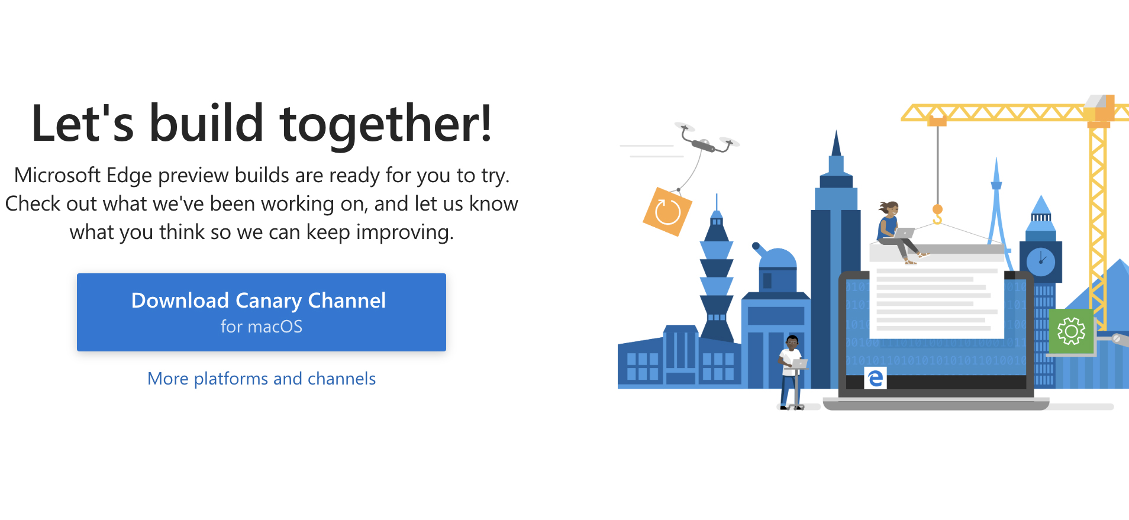The height and width of the screenshot is (520, 1129).
Task: Click the clock tower face in the illustration
Action: [1041, 261]
